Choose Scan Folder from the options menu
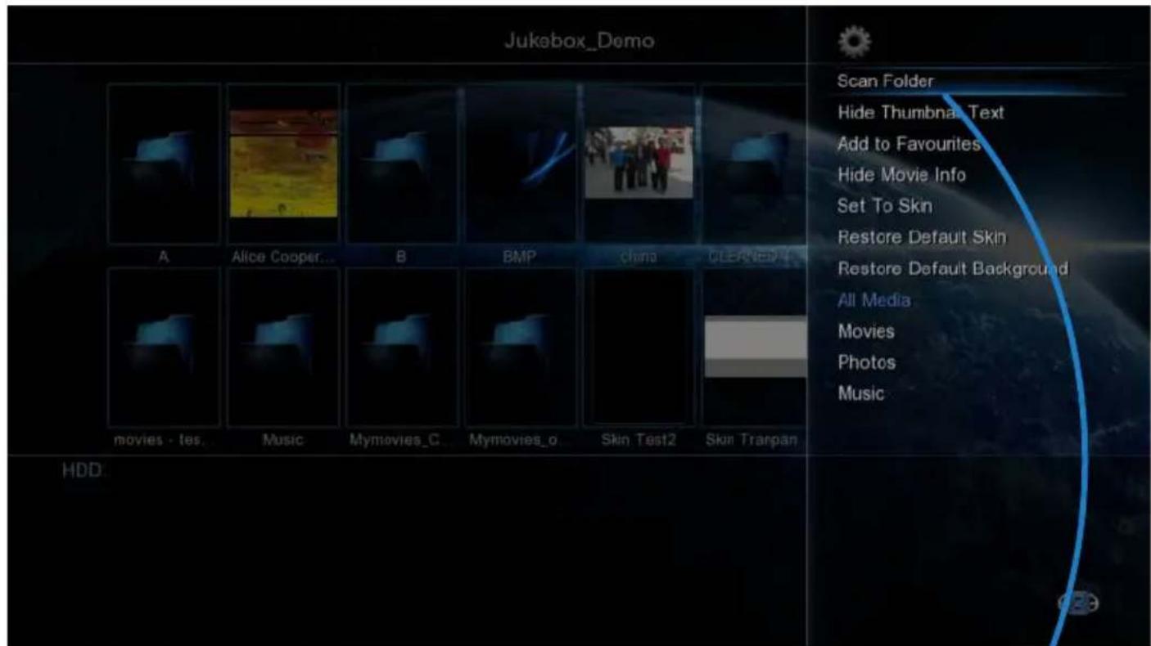 click(886, 81)
